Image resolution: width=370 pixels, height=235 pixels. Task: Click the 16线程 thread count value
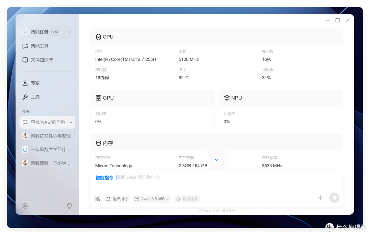tap(102, 78)
